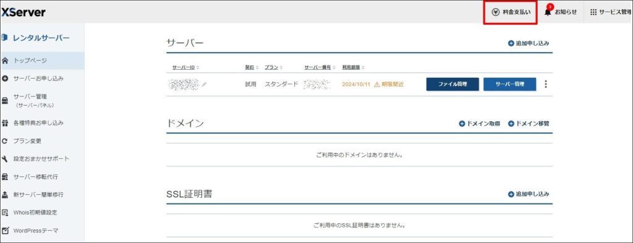Open the サービス管理 grid menu
The width and height of the screenshot is (633, 243).
[611, 12]
